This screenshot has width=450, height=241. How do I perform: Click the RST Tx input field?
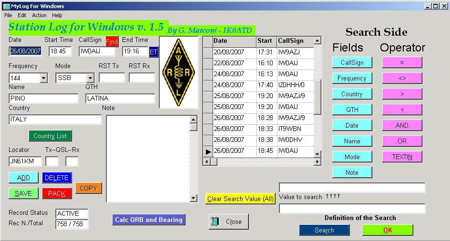(112, 78)
